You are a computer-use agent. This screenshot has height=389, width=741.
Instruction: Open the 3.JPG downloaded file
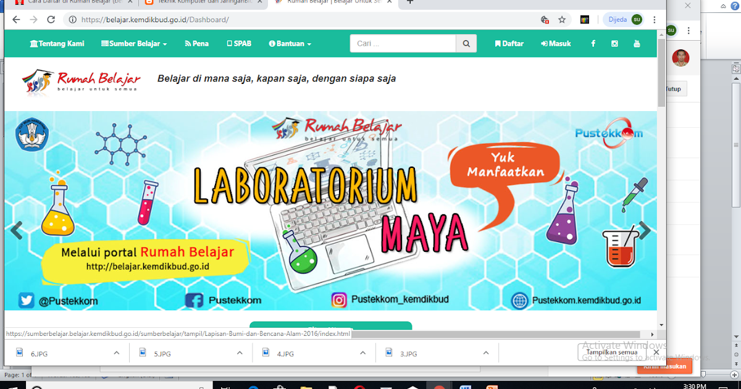pos(408,354)
